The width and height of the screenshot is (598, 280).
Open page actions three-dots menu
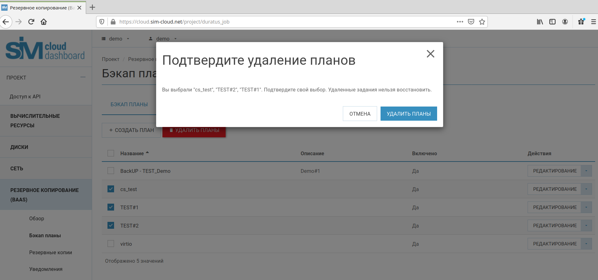coord(460,22)
